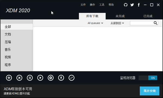Click the media converter swap icon

click(x=71, y=78)
